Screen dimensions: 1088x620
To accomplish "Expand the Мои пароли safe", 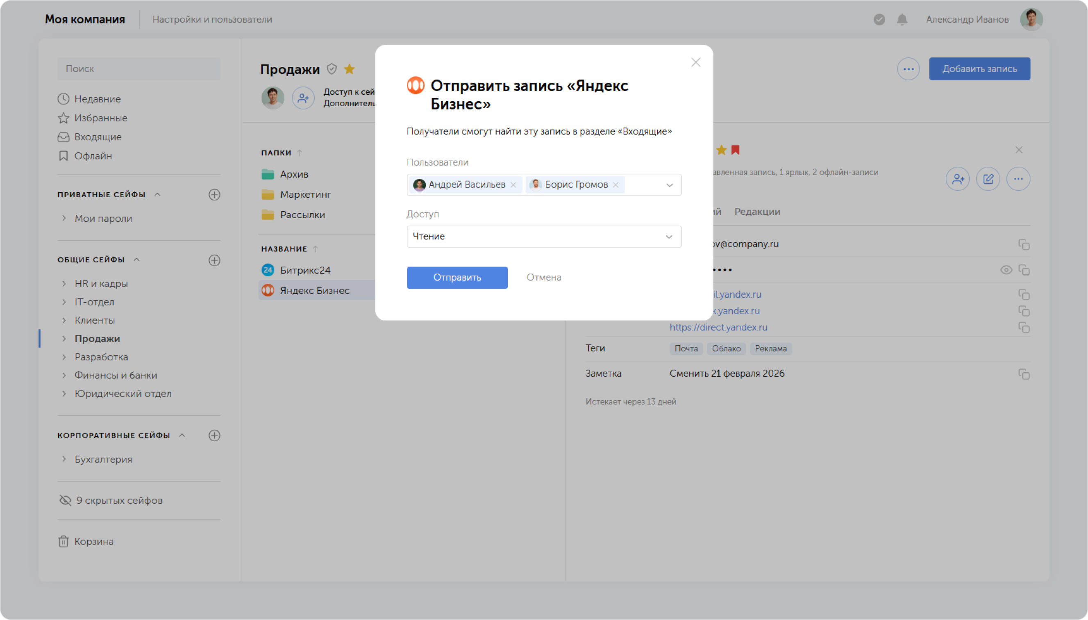I will pyautogui.click(x=64, y=218).
